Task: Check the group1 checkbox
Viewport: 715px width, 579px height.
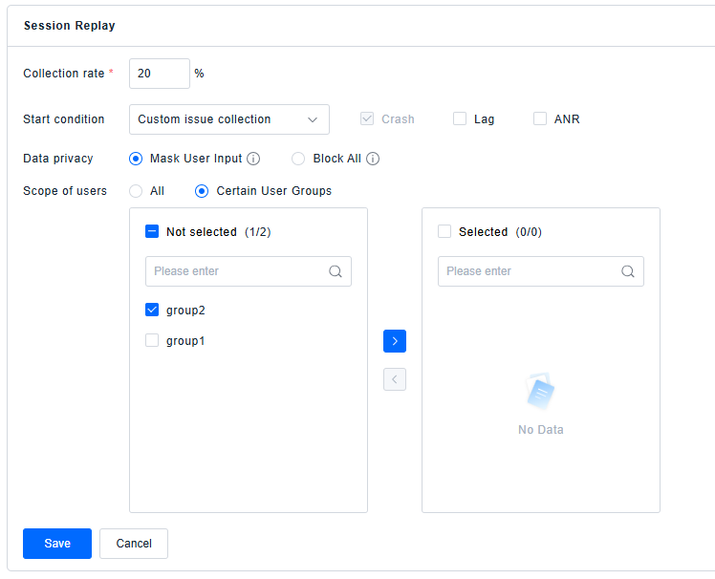Action: (x=152, y=340)
